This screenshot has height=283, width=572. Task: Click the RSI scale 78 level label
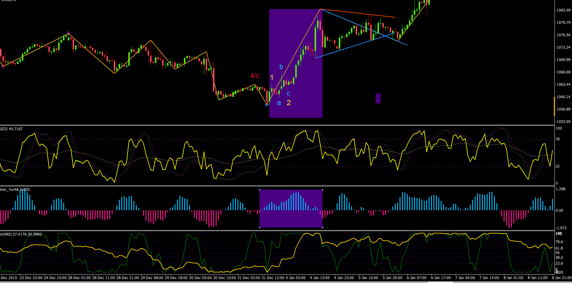[557, 139]
